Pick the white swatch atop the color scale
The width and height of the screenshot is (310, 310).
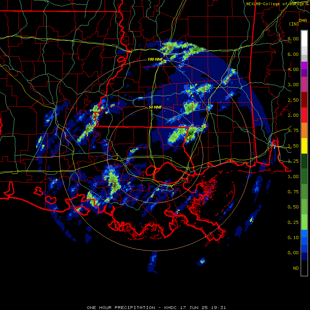coord(304,39)
